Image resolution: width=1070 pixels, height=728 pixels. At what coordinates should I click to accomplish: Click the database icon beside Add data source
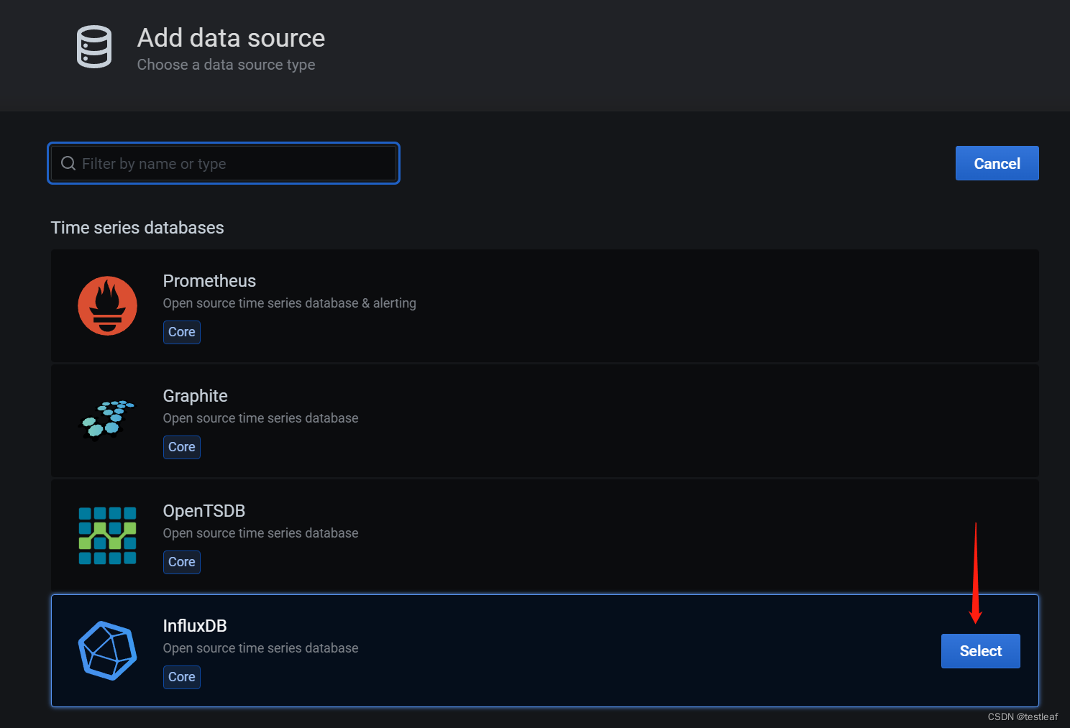[94, 47]
